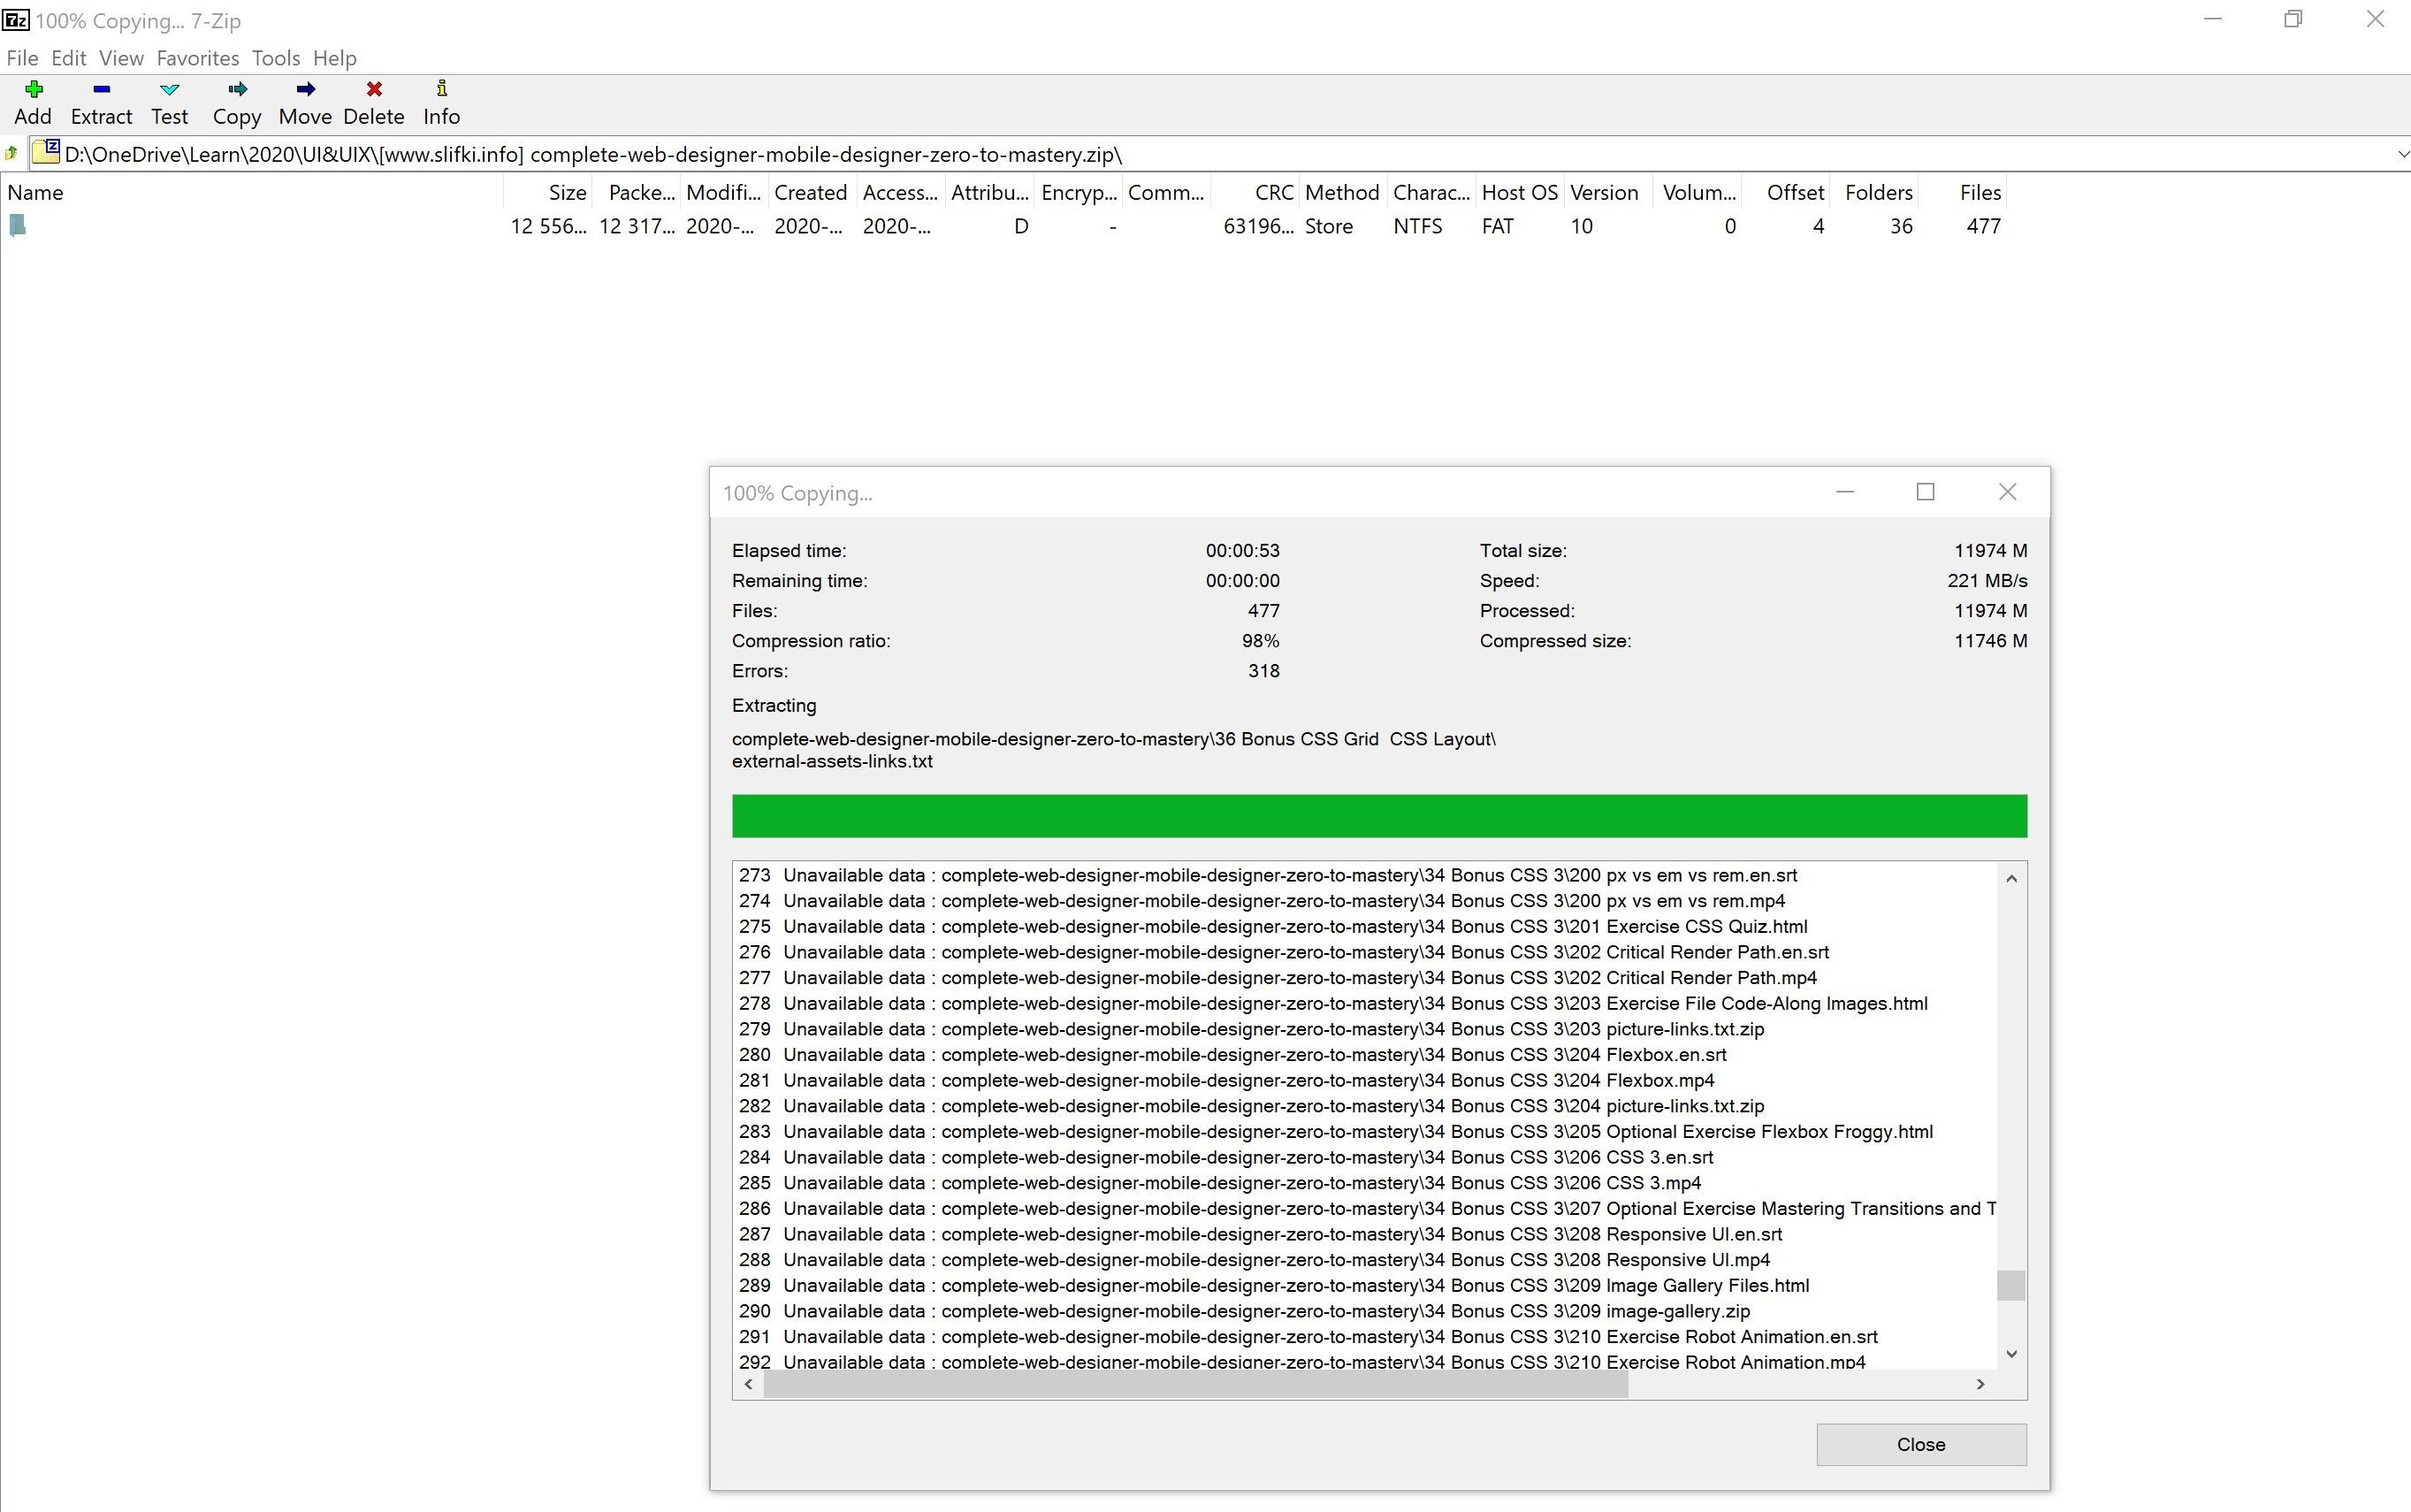
Task: Open the Tools menu
Action: pyautogui.click(x=276, y=58)
